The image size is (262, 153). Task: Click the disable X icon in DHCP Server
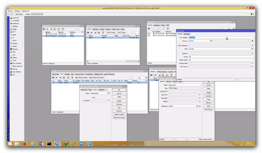tap(99, 32)
